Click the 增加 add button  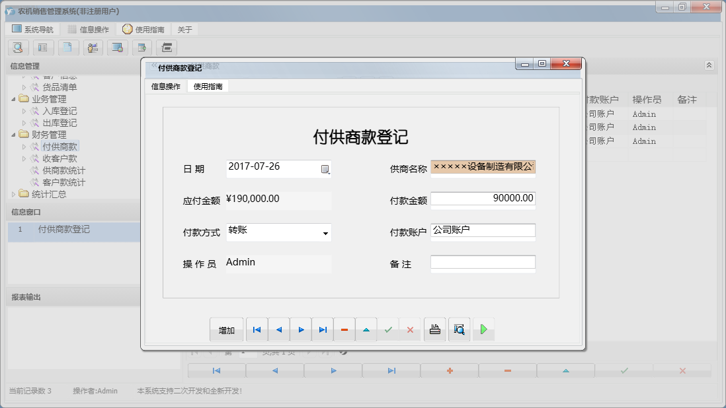[226, 329]
